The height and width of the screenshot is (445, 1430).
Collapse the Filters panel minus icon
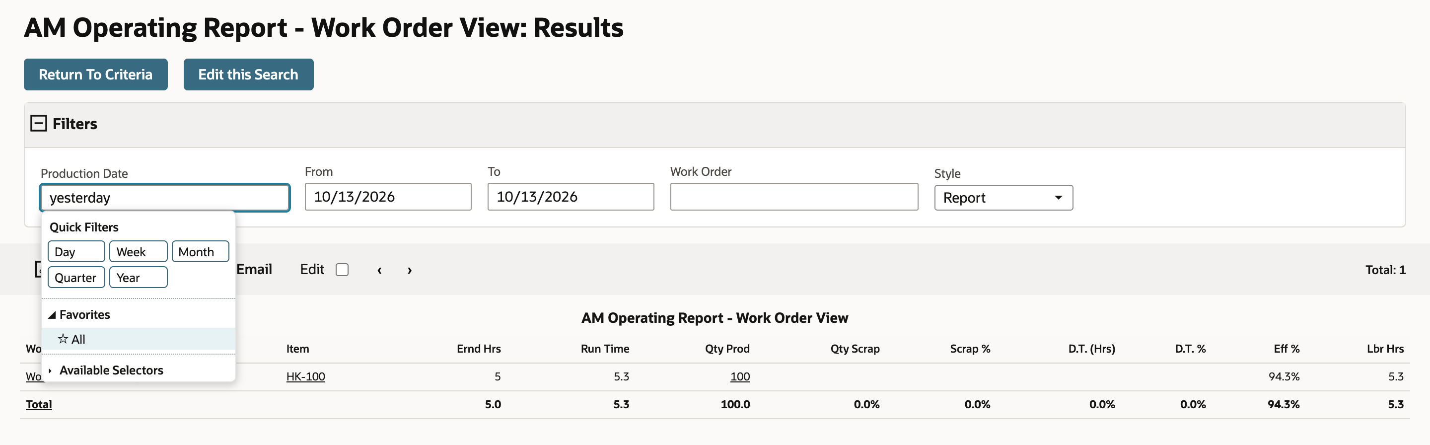coord(38,123)
